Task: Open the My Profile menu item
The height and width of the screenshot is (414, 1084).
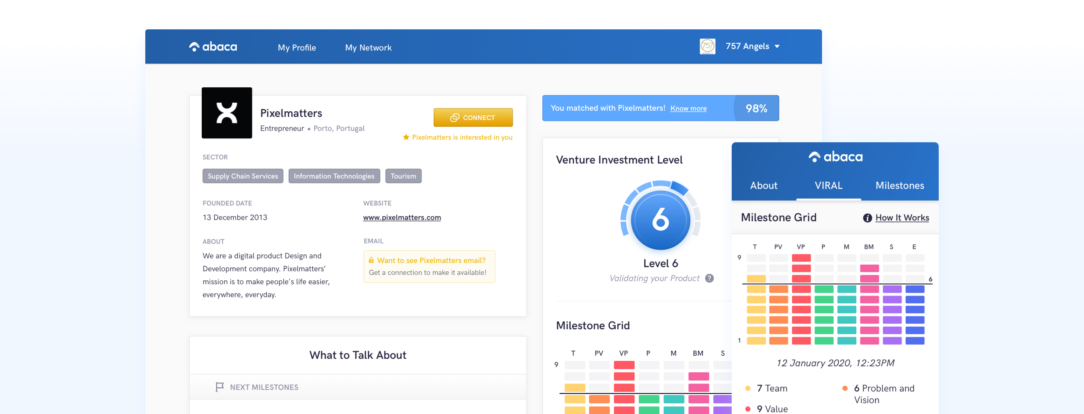Action: 297,47
